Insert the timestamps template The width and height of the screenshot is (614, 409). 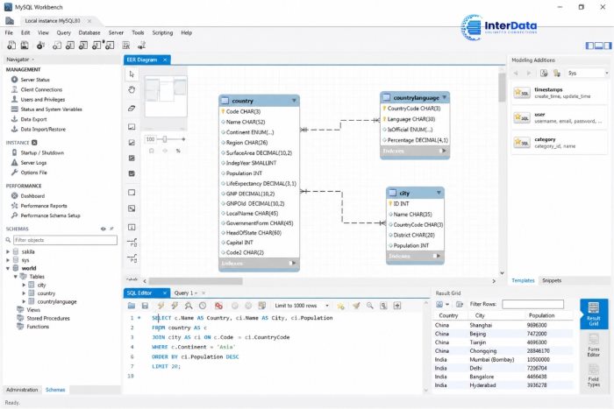559,93
